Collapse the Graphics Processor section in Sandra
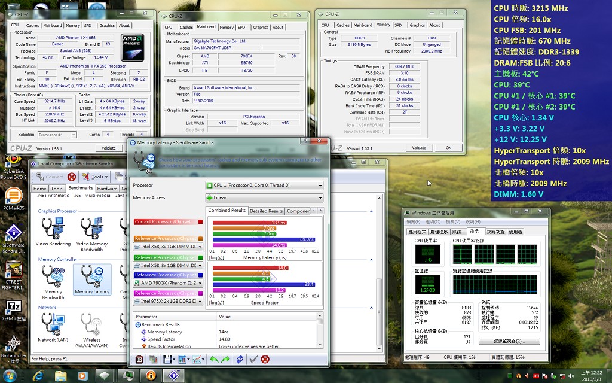 371,211
